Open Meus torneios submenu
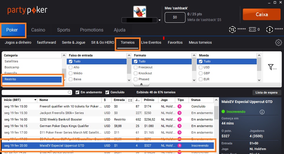Viewport: 284px width, 154px height. tap(200, 42)
